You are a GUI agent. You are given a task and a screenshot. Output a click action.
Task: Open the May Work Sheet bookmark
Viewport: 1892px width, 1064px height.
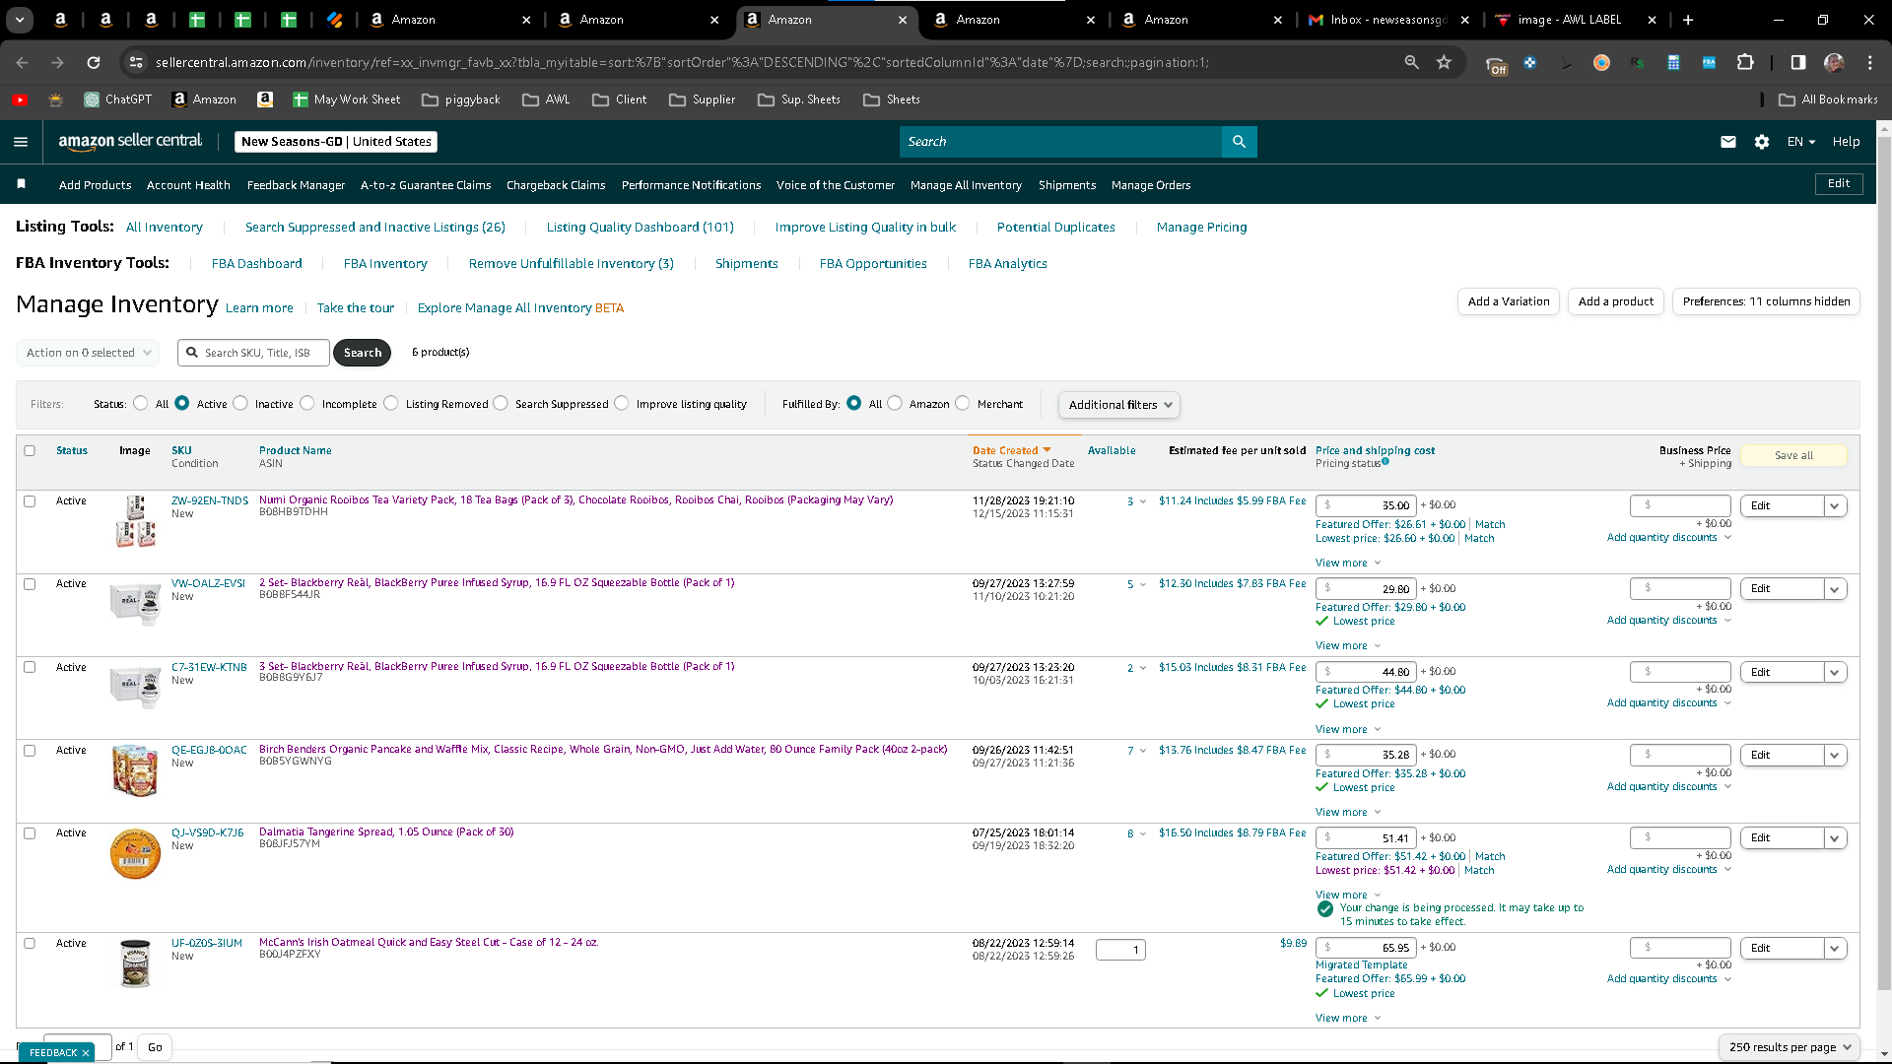pos(346,100)
